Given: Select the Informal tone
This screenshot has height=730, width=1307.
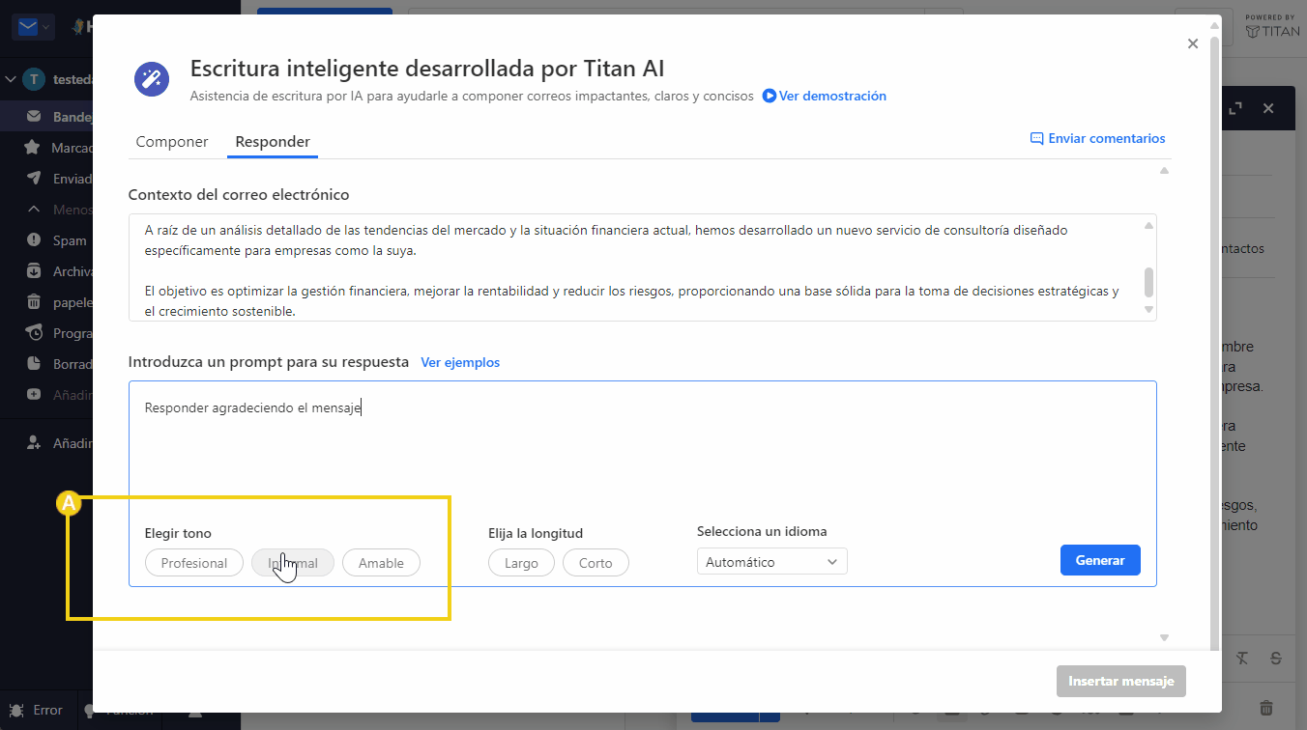Looking at the screenshot, I should 293,563.
